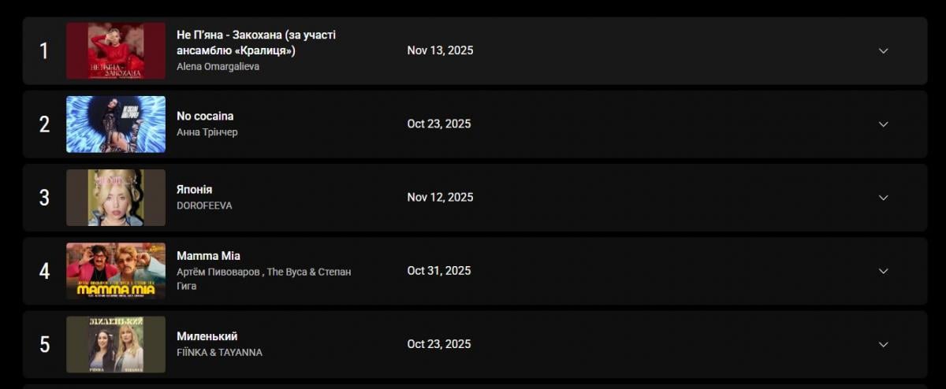Expand details for Не П'яна - Закохана row
The width and height of the screenshot is (946, 389).
pyautogui.click(x=883, y=50)
